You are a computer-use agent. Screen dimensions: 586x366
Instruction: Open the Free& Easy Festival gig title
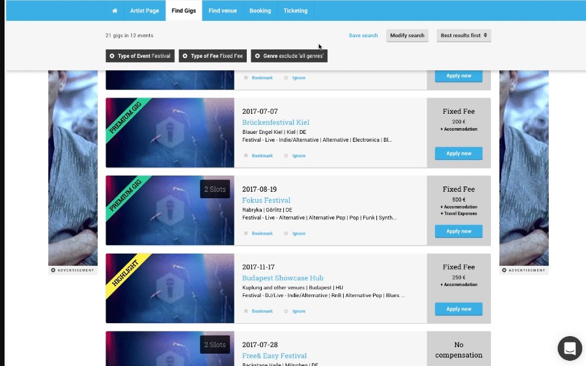(274, 356)
